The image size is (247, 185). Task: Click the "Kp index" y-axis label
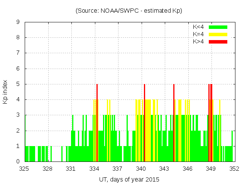(5, 92)
